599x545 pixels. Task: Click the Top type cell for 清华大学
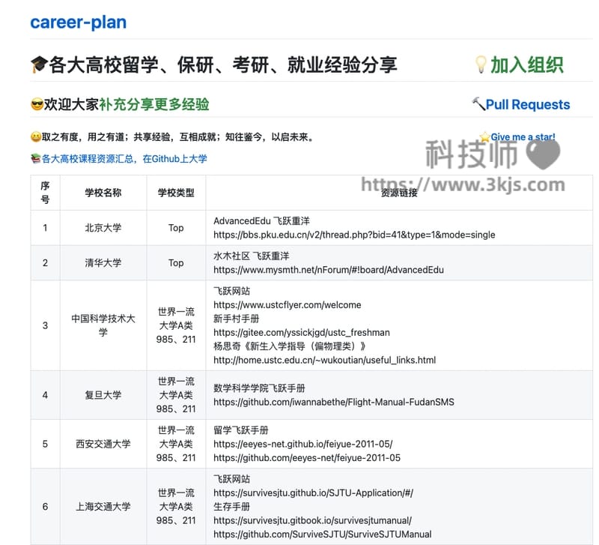click(x=176, y=262)
